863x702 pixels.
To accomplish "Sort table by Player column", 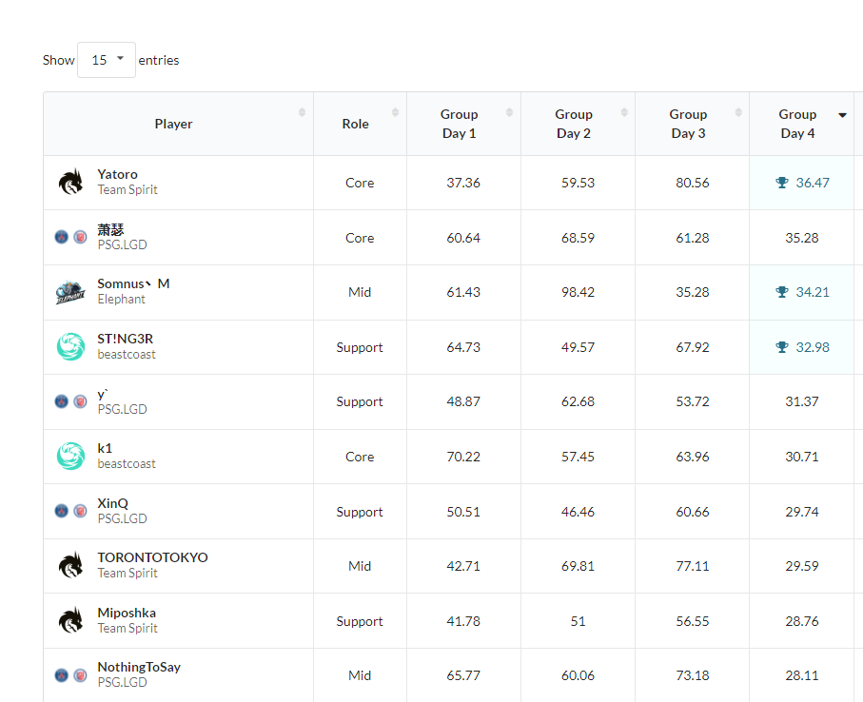I will click(174, 124).
